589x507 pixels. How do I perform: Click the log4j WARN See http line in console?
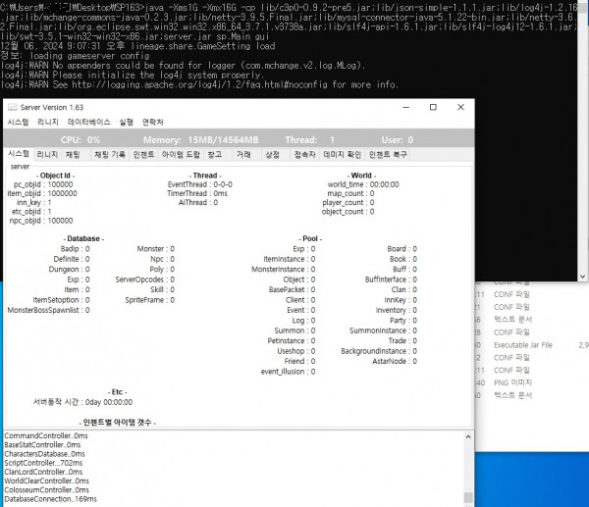(x=199, y=84)
